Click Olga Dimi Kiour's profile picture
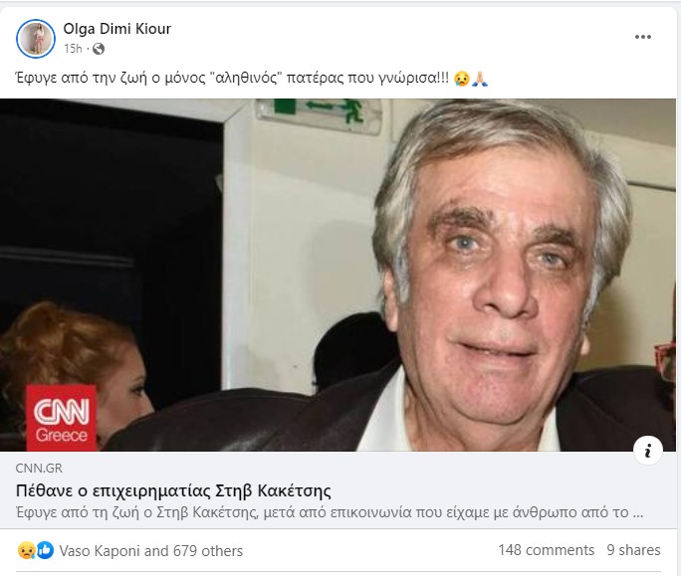The width and height of the screenshot is (681, 576). (36, 38)
